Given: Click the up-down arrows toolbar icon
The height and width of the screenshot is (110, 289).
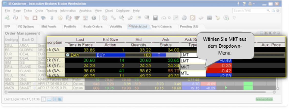Looking at the screenshot, I should point(52,18).
